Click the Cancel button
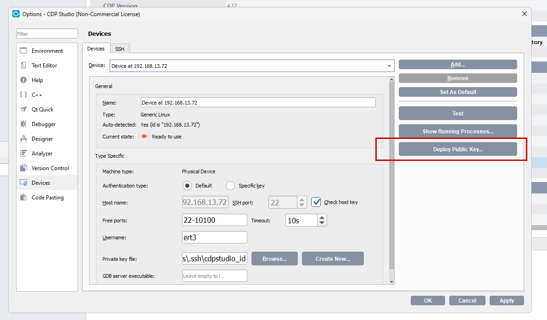 (467, 300)
